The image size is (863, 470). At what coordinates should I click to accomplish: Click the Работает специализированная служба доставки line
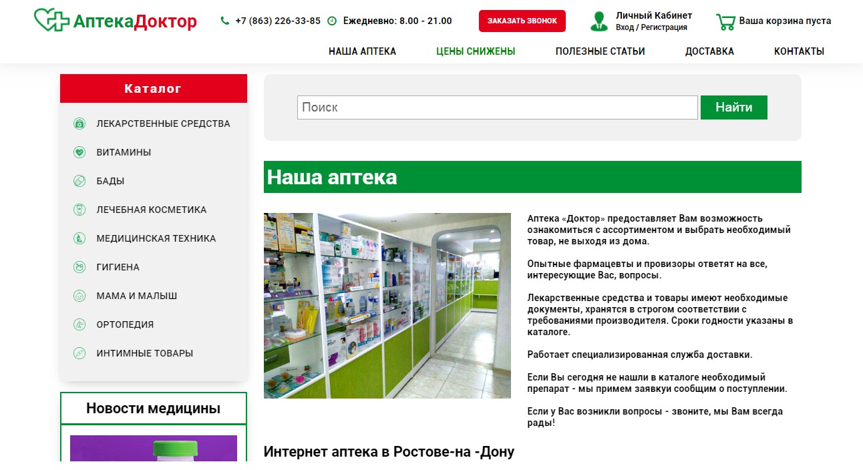(640, 355)
